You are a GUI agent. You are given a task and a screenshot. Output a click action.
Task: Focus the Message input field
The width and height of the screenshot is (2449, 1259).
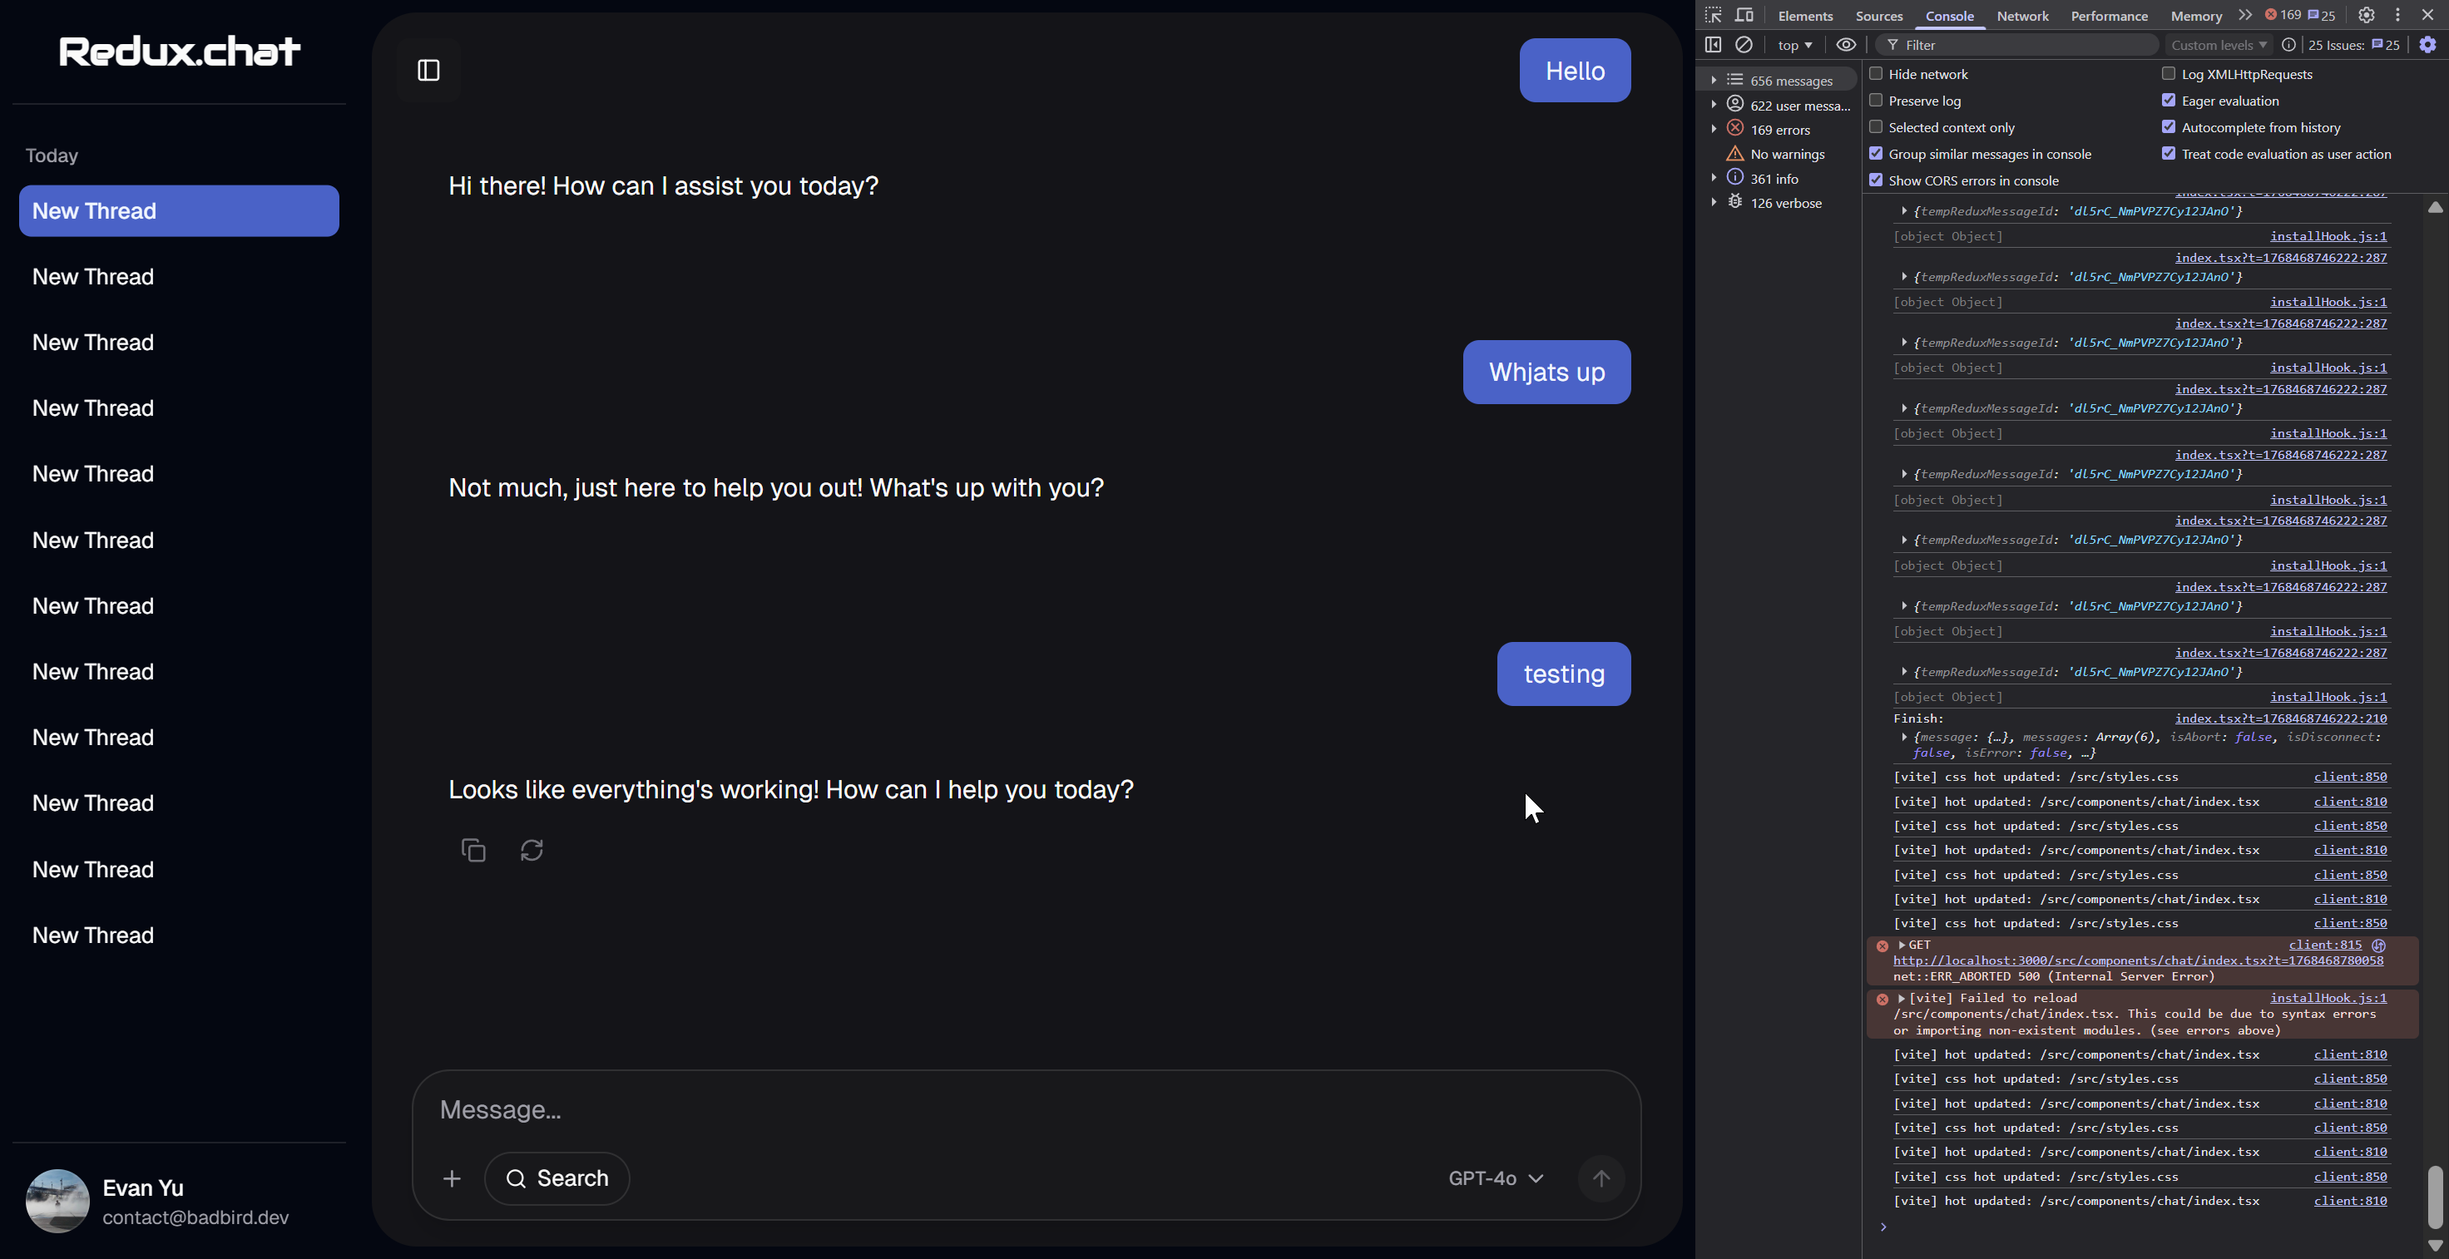[951, 1110]
